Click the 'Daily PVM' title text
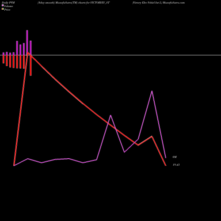 click(x=8, y=3)
